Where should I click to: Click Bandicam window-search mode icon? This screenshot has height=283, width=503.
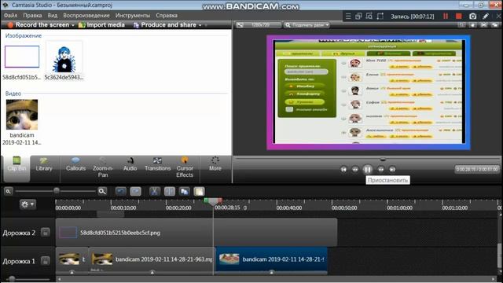(369, 16)
